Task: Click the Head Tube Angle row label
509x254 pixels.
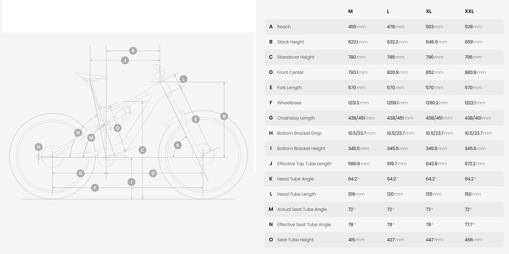Action: [x=295, y=179]
